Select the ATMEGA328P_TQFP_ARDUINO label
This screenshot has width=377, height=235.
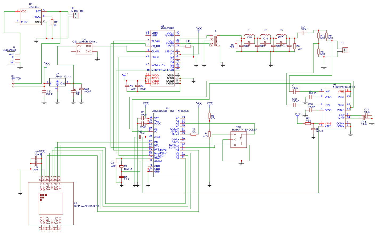coord(171,111)
